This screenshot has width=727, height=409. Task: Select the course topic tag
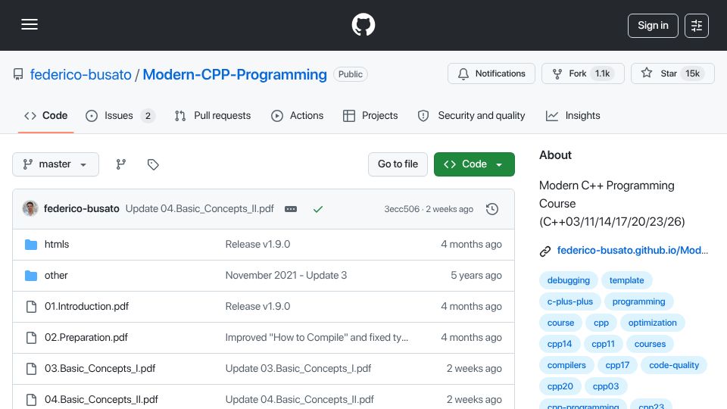coord(560,323)
